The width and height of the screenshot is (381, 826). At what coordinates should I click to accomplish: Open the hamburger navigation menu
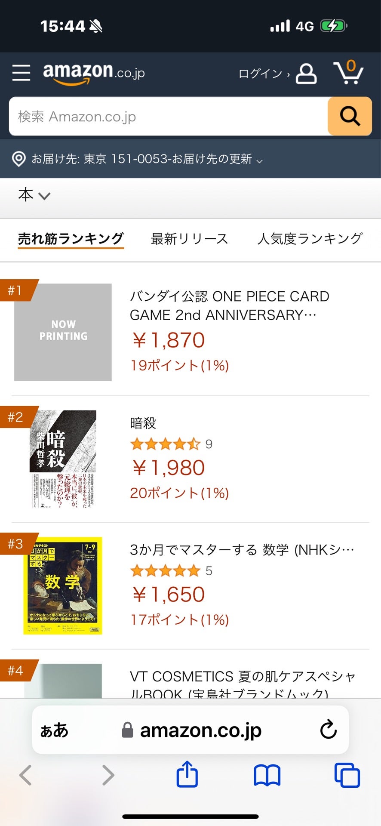click(x=21, y=73)
